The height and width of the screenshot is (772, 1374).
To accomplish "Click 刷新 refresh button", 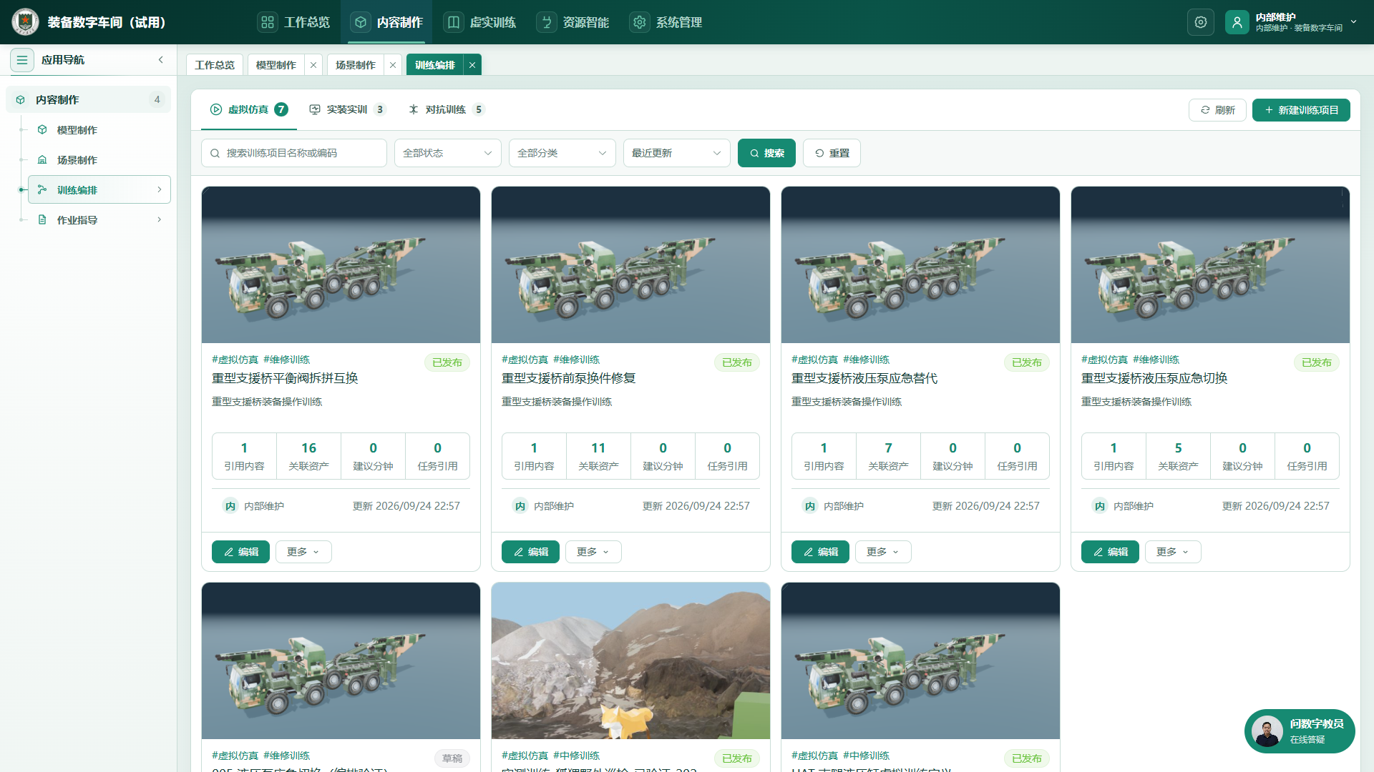I will click(1217, 110).
